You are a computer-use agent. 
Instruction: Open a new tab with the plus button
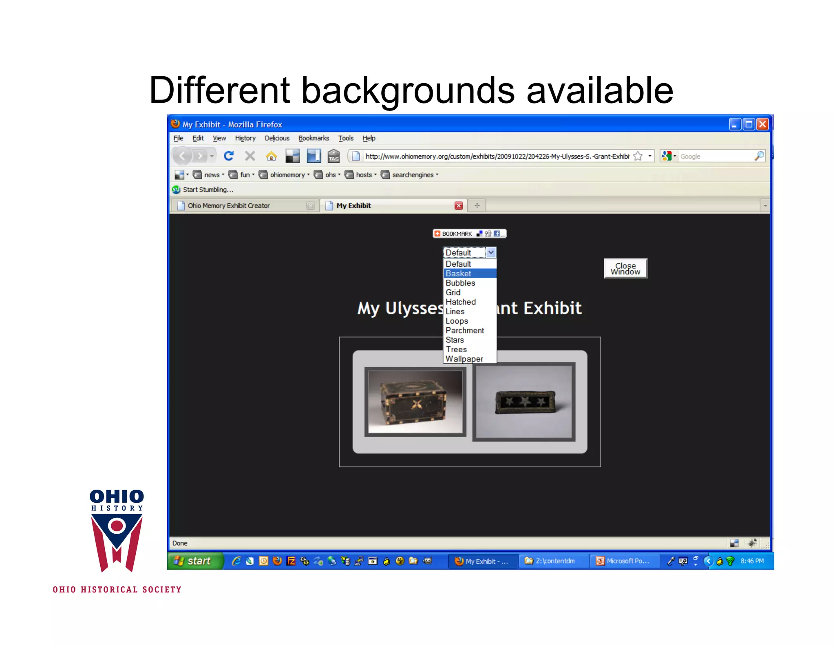pyautogui.click(x=477, y=205)
